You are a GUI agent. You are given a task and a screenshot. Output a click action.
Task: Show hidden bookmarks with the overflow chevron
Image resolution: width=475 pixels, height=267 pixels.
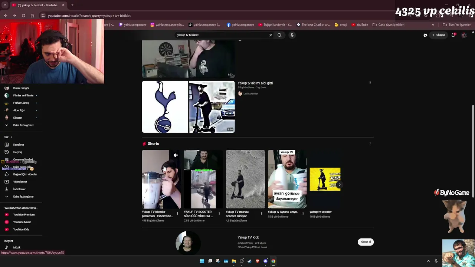[433, 25]
